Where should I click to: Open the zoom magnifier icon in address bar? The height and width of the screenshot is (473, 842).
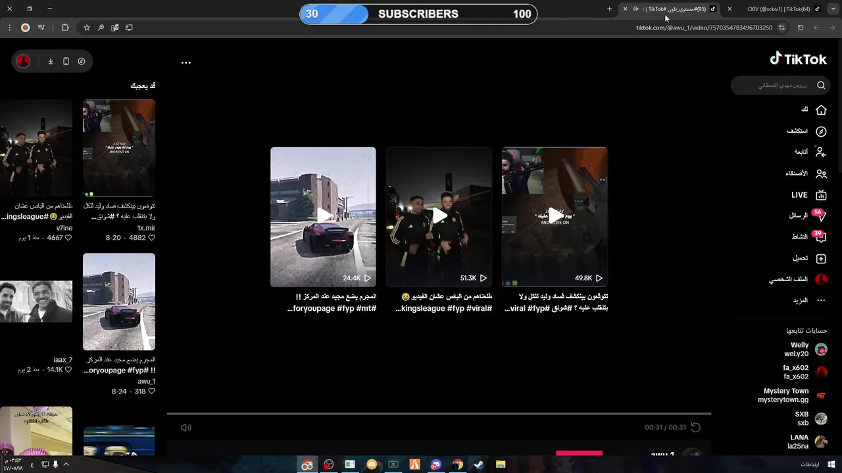[x=101, y=28]
